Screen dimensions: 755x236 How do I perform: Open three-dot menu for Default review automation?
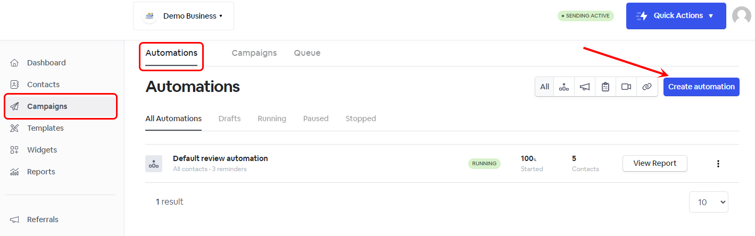(x=718, y=164)
